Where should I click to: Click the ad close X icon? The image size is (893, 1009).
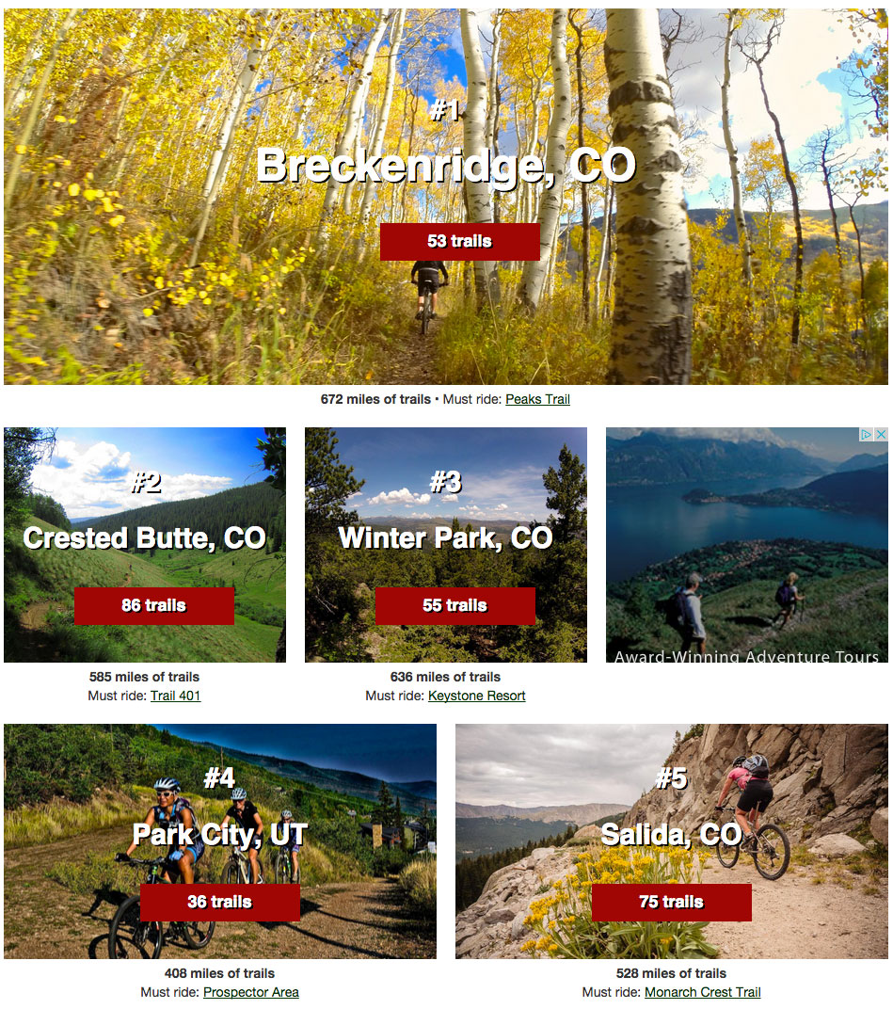(882, 434)
